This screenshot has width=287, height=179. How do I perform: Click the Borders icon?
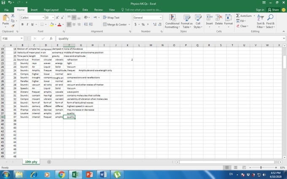tap(42, 24)
